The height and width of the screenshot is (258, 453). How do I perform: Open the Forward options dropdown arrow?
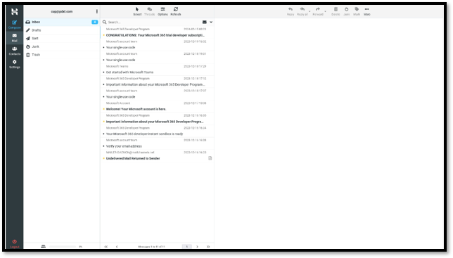click(x=325, y=11)
